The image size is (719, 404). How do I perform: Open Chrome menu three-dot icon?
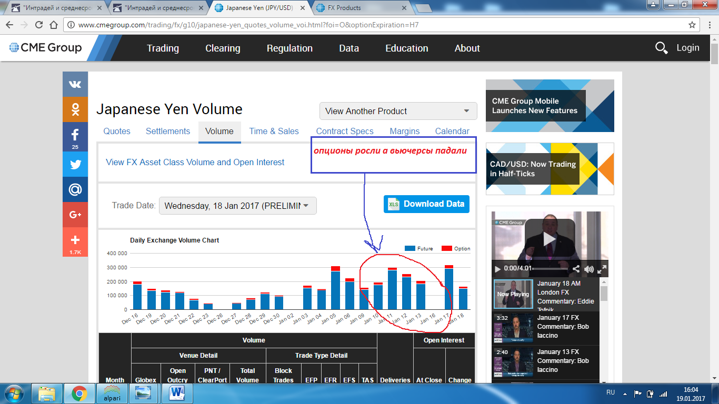(710, 25)
